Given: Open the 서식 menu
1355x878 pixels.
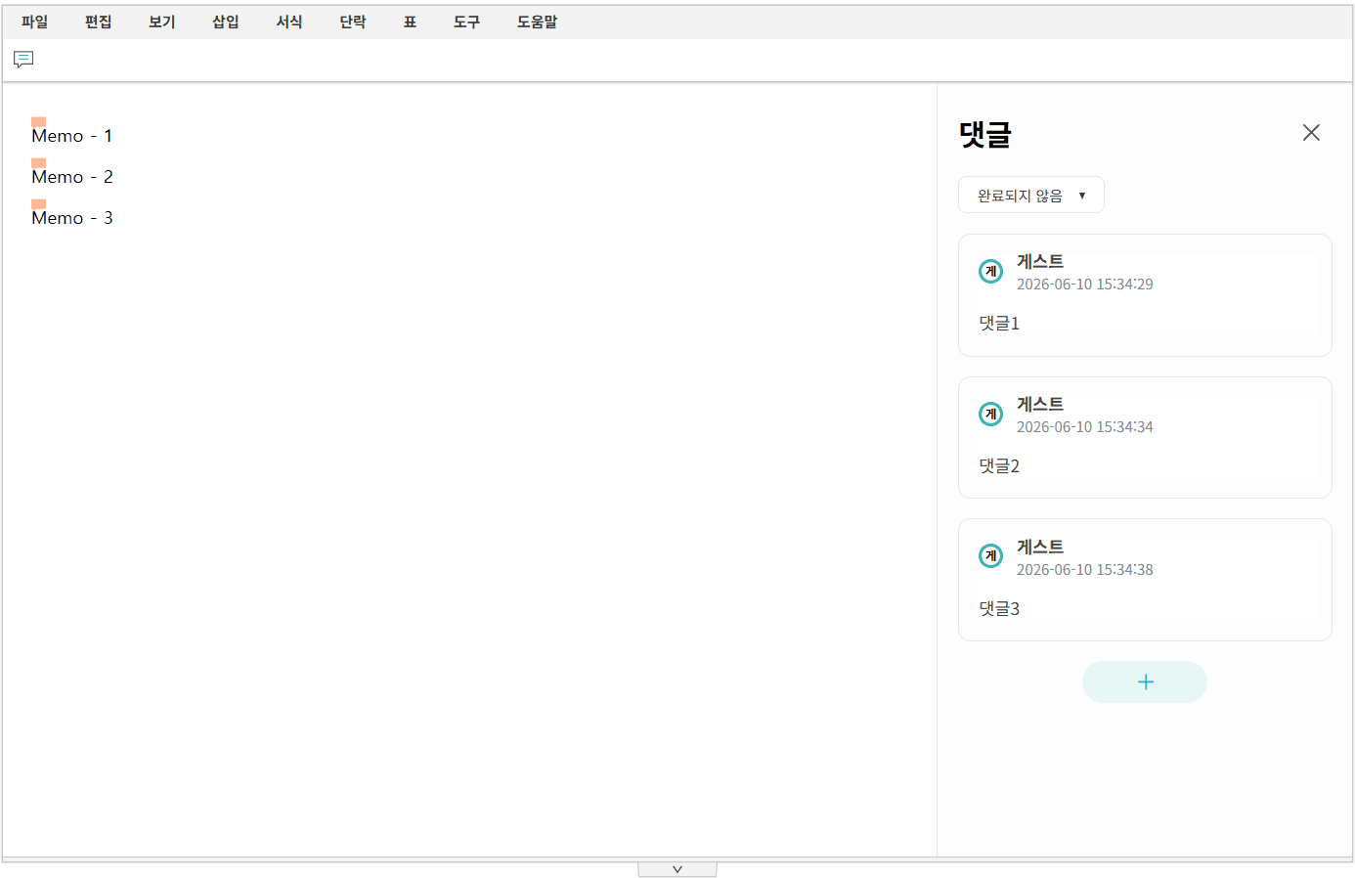Looking at the screenshot, I should pos(289,22).
